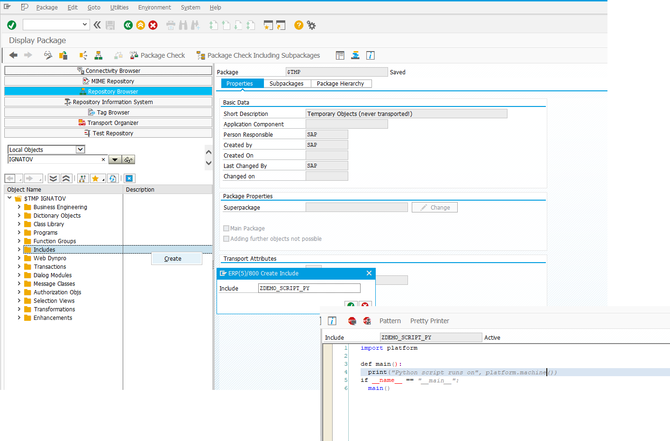670x441 pixels.
Task: Collapse the $TMP IGNATOV root node
Action: click(x=9, y=198)
